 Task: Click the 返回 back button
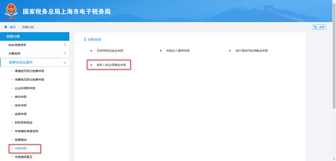pos(319,27)
